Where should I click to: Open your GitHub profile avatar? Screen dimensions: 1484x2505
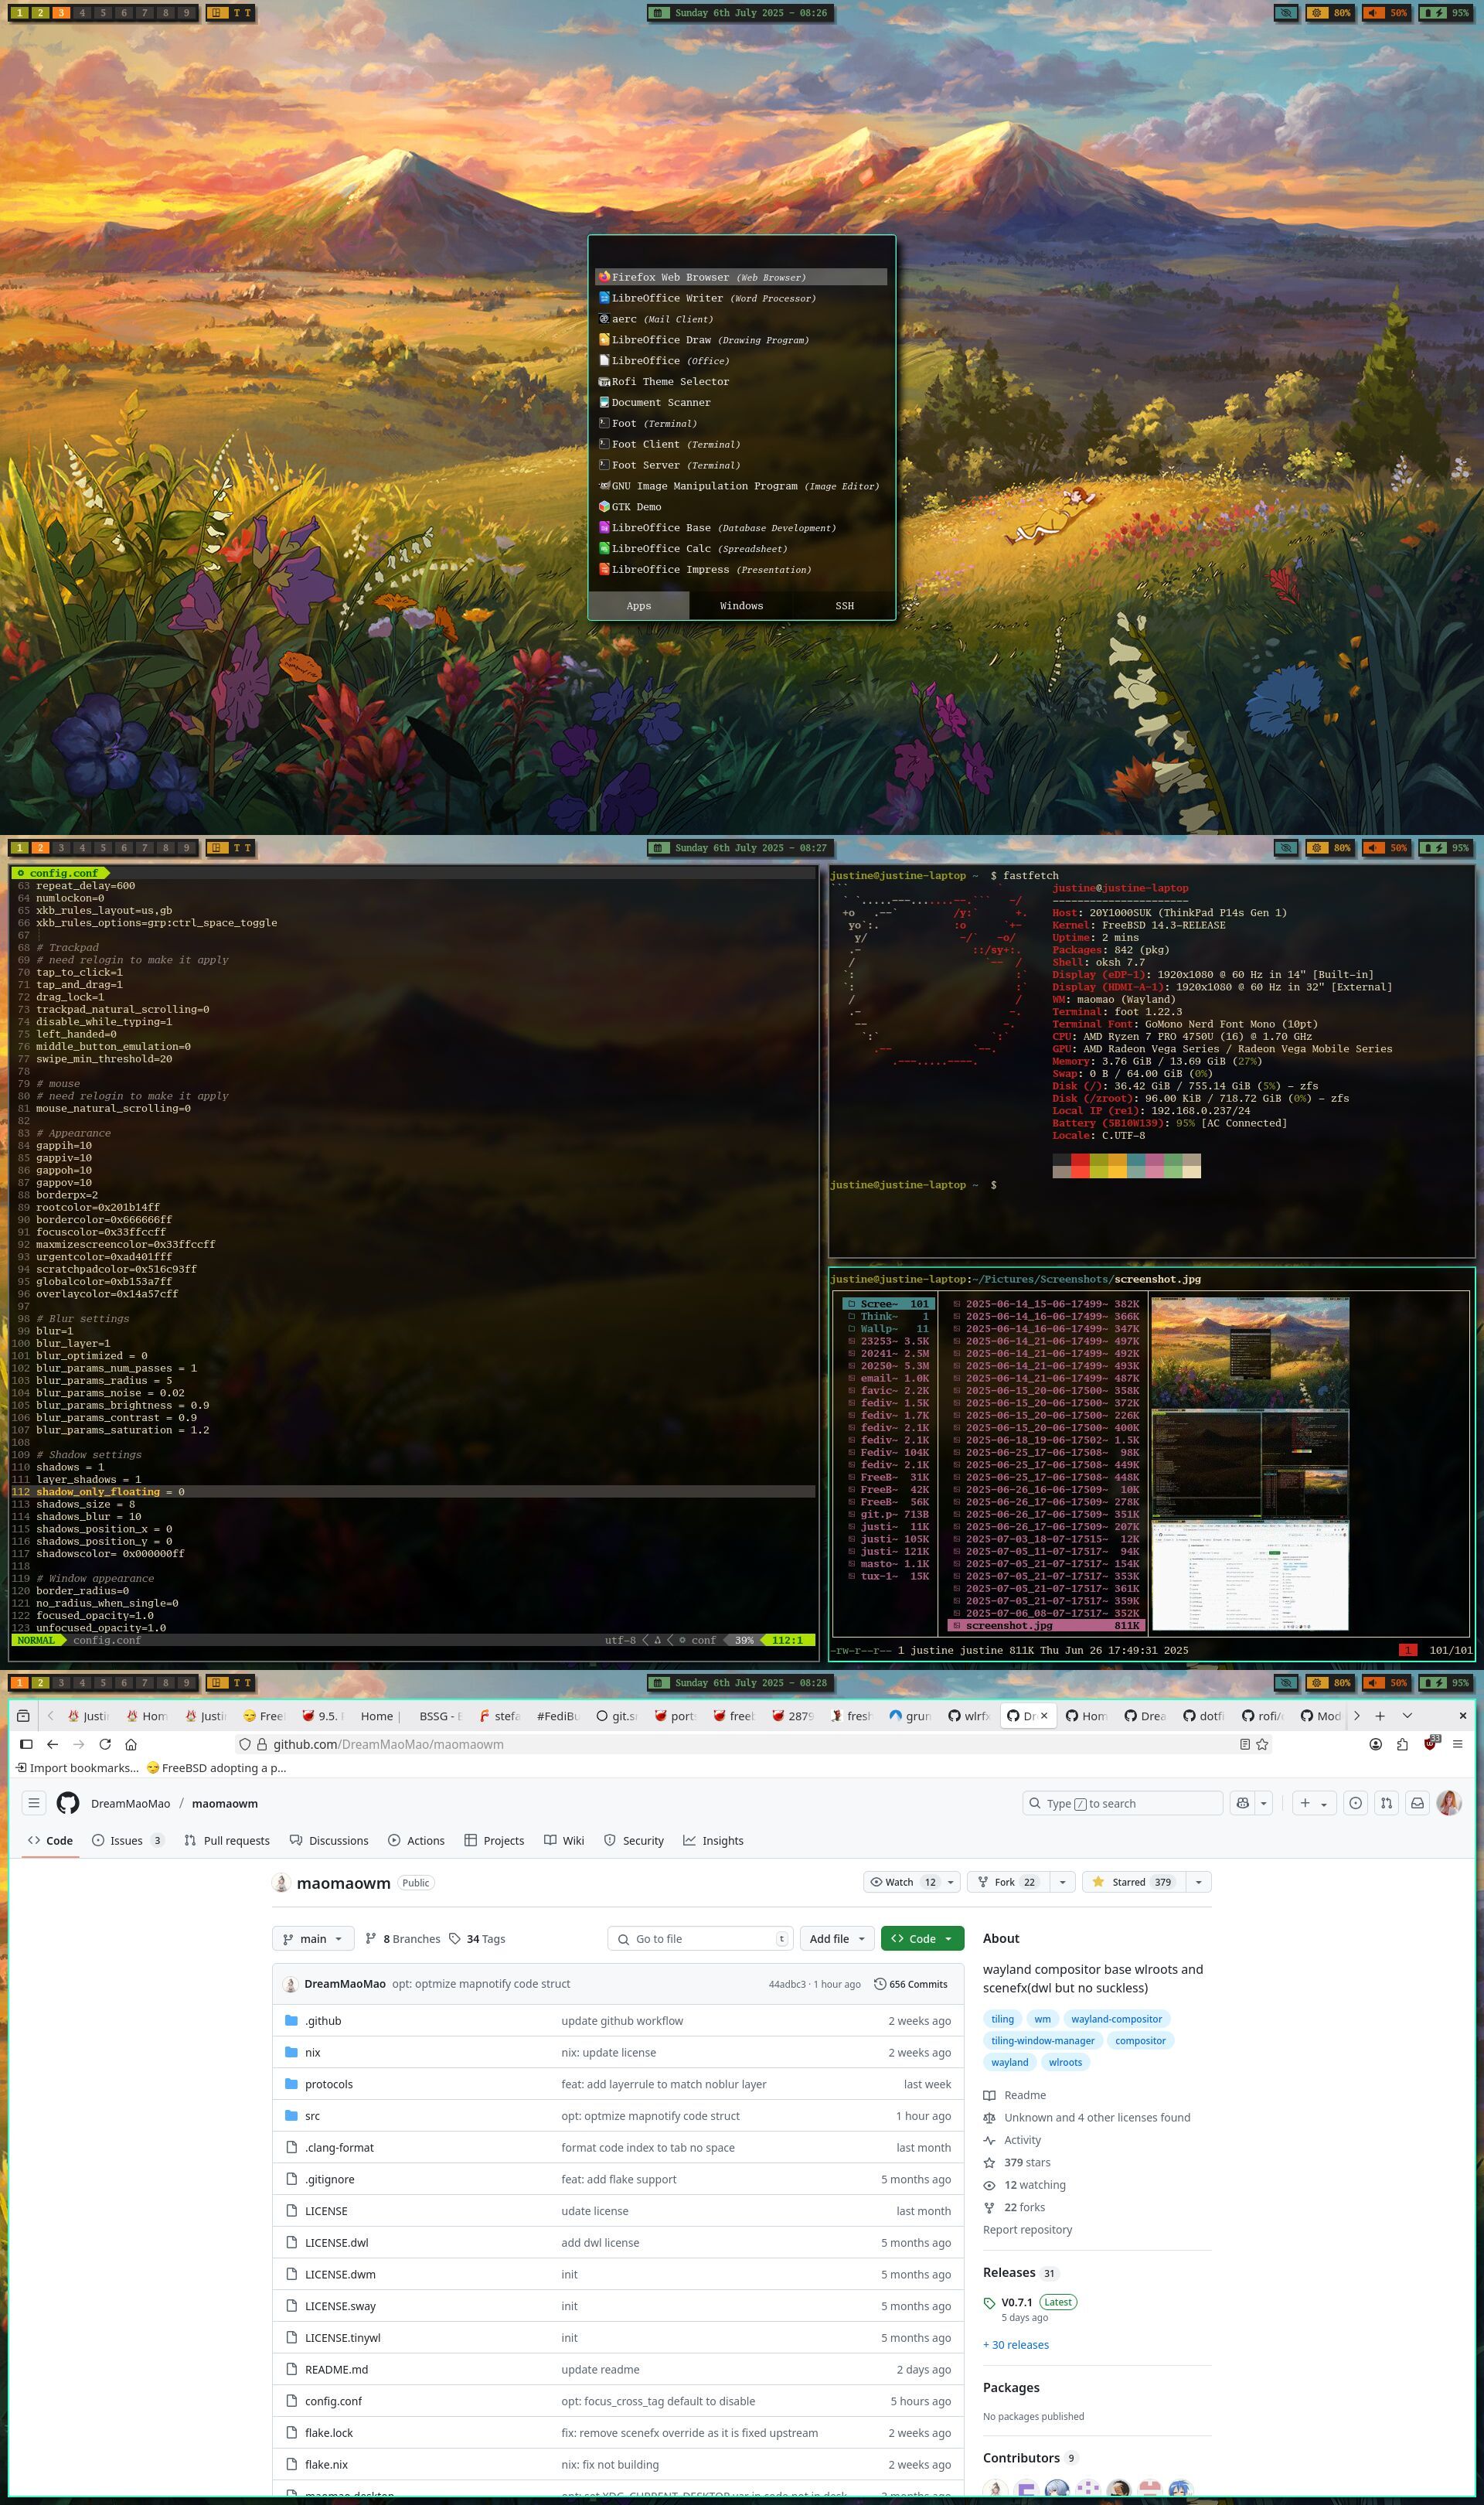tap(1450, 1803)
